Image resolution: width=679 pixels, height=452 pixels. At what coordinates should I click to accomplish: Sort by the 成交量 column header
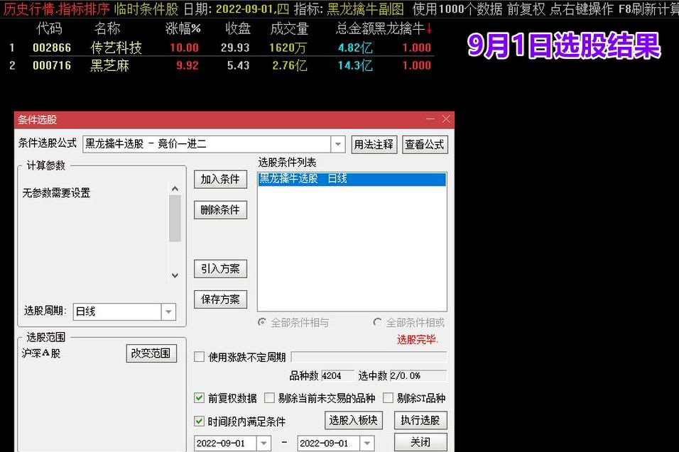click(x=289, y=29)
